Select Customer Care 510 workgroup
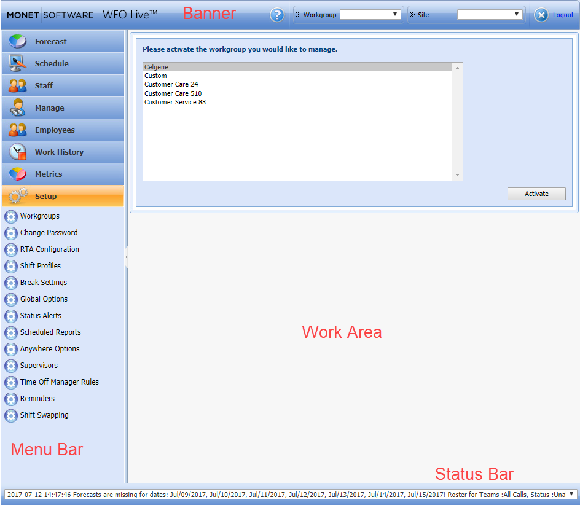The height and width of the screenshot is (505, 580). point(173,93)
